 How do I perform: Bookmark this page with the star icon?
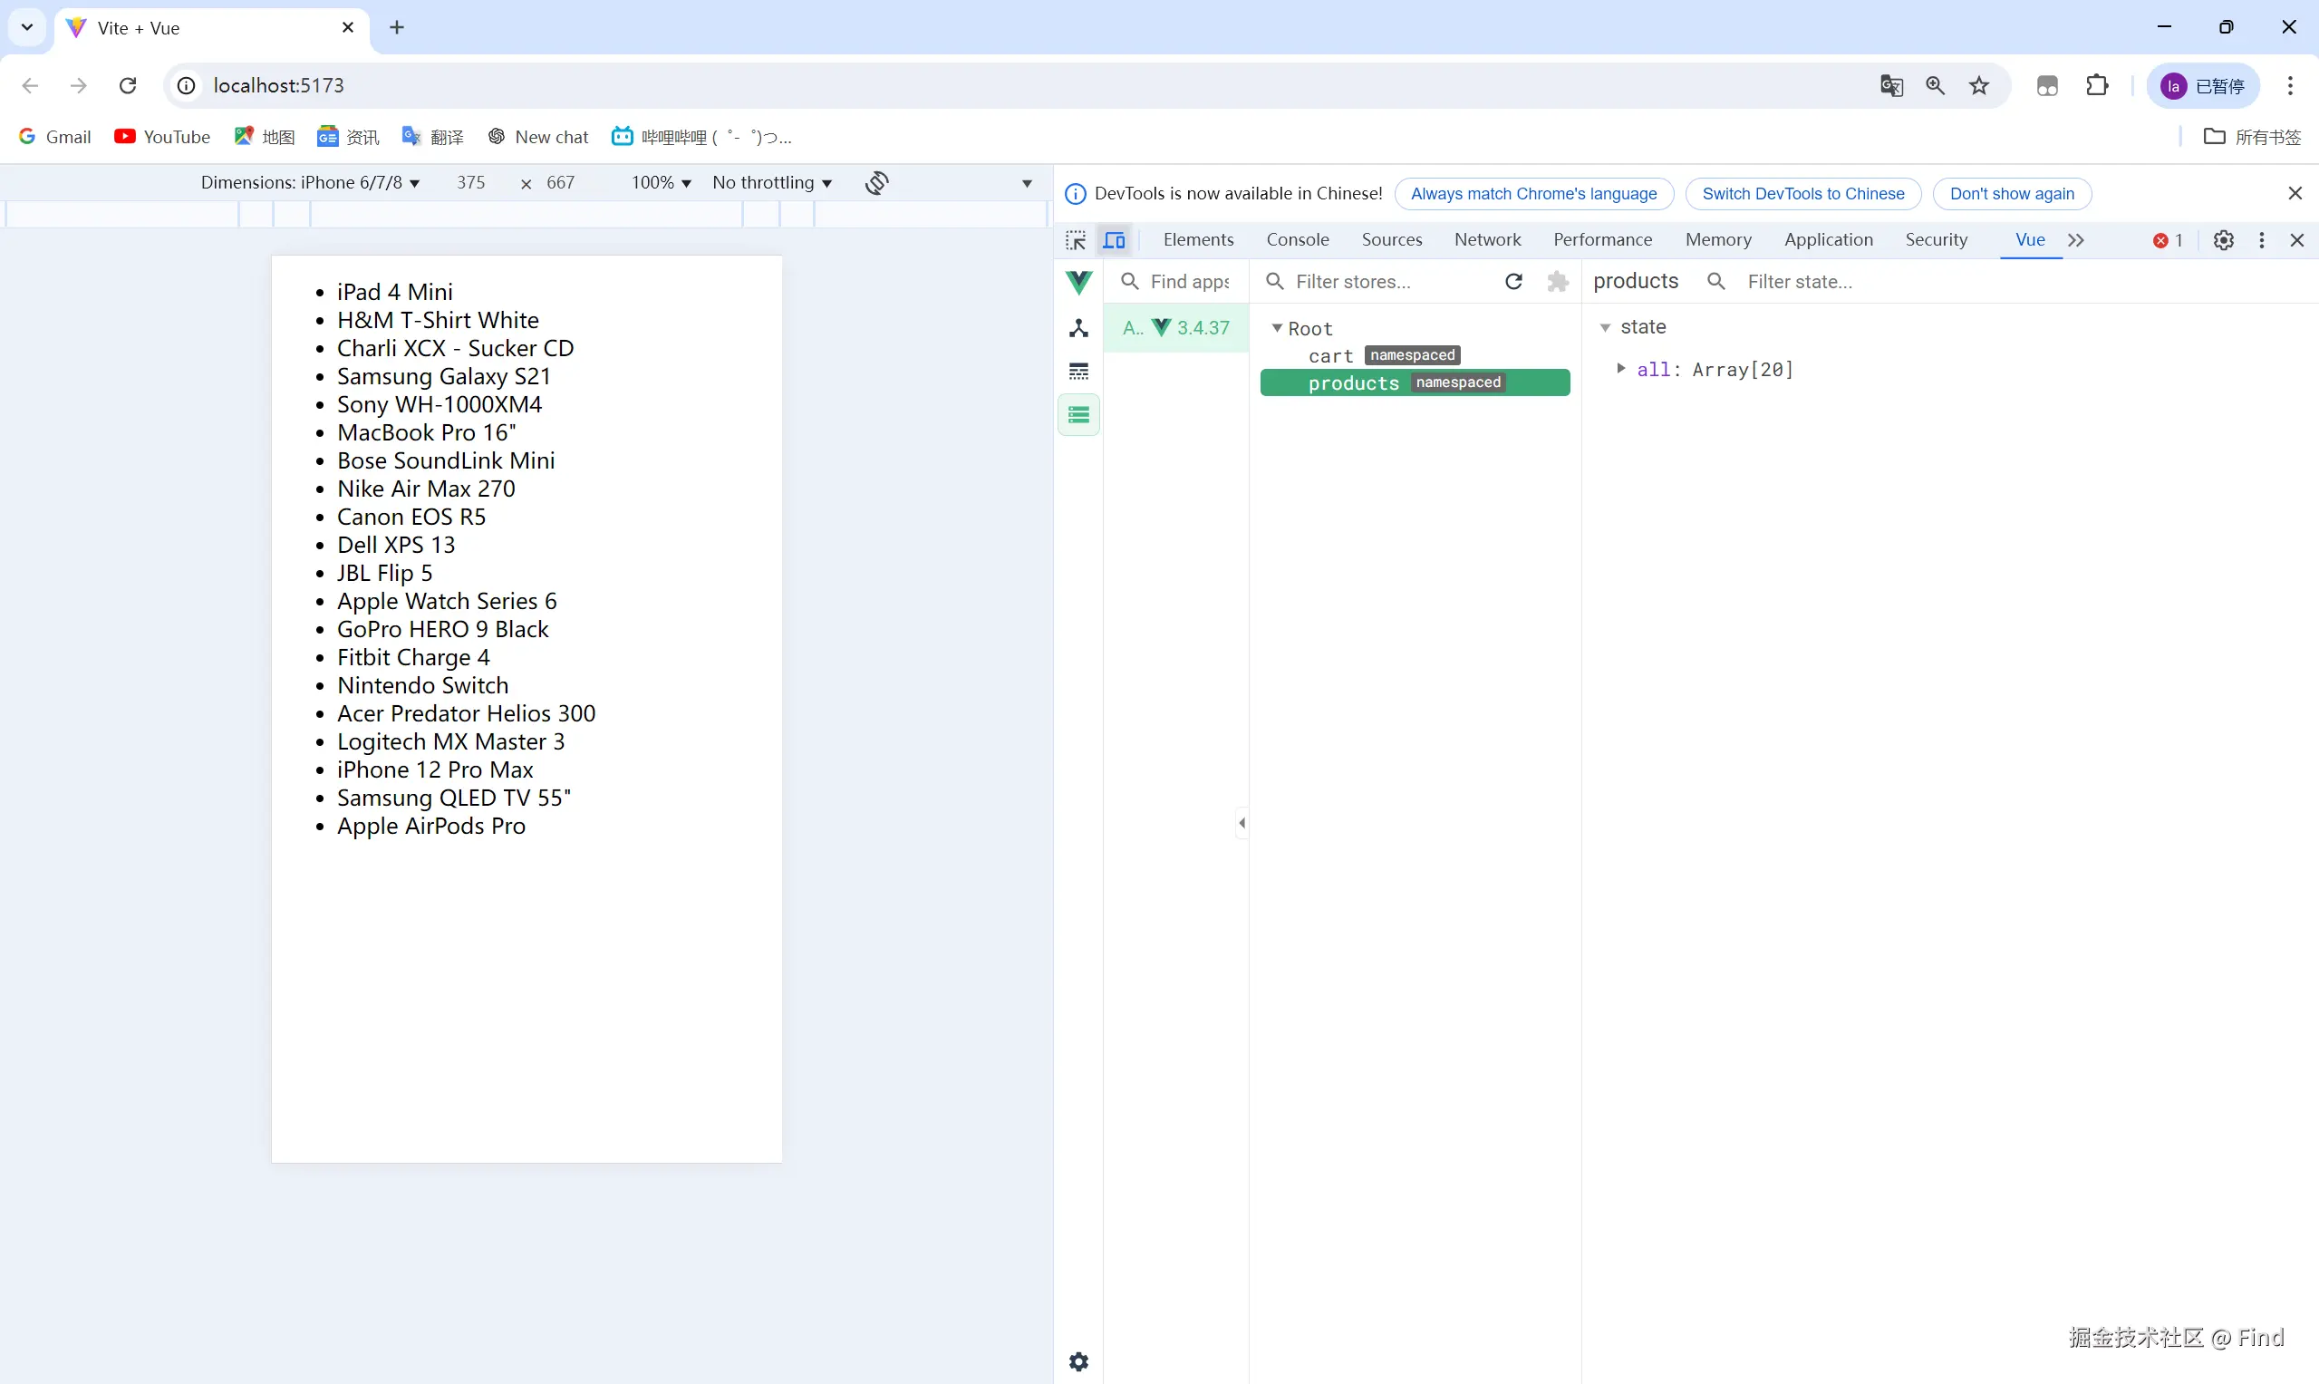[1978, 86]
